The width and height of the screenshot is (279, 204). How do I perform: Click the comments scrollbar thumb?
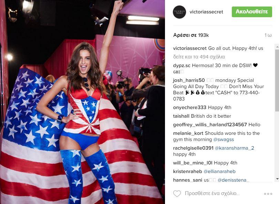coord(277,80)
